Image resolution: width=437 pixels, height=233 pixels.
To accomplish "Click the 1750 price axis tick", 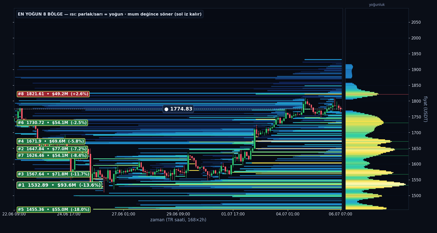I will pyautogui.click(x=416, y=117).
